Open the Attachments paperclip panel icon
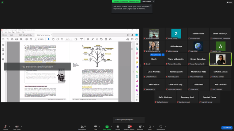This screenshot has width=234, height=131. [x=3, y=54]
